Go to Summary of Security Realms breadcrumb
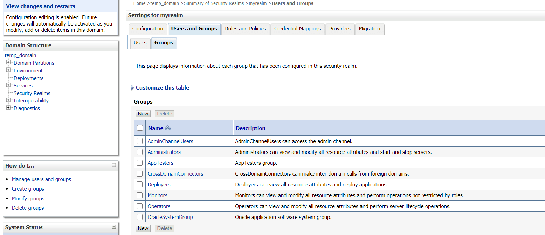545x235 pixels. (214, 3)
